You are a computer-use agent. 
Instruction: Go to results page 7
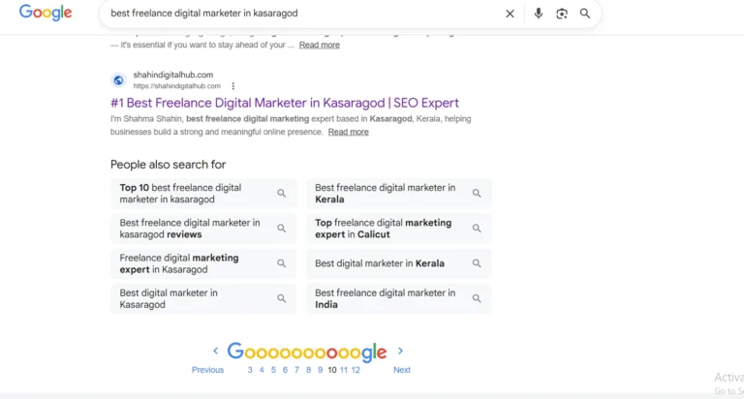pos(296,370)
